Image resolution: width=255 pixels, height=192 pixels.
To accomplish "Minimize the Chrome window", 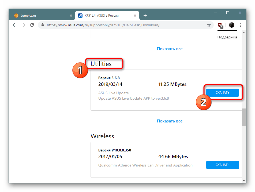I will coord(215,13).
